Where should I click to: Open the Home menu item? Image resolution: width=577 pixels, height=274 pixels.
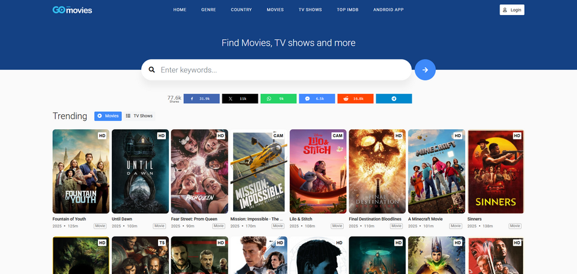click(x=180, y=10)
